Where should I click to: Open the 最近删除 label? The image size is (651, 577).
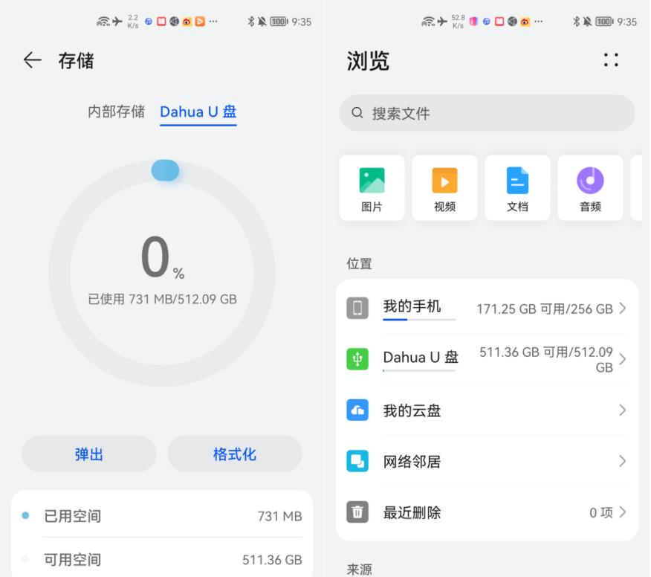click(412, 512)
